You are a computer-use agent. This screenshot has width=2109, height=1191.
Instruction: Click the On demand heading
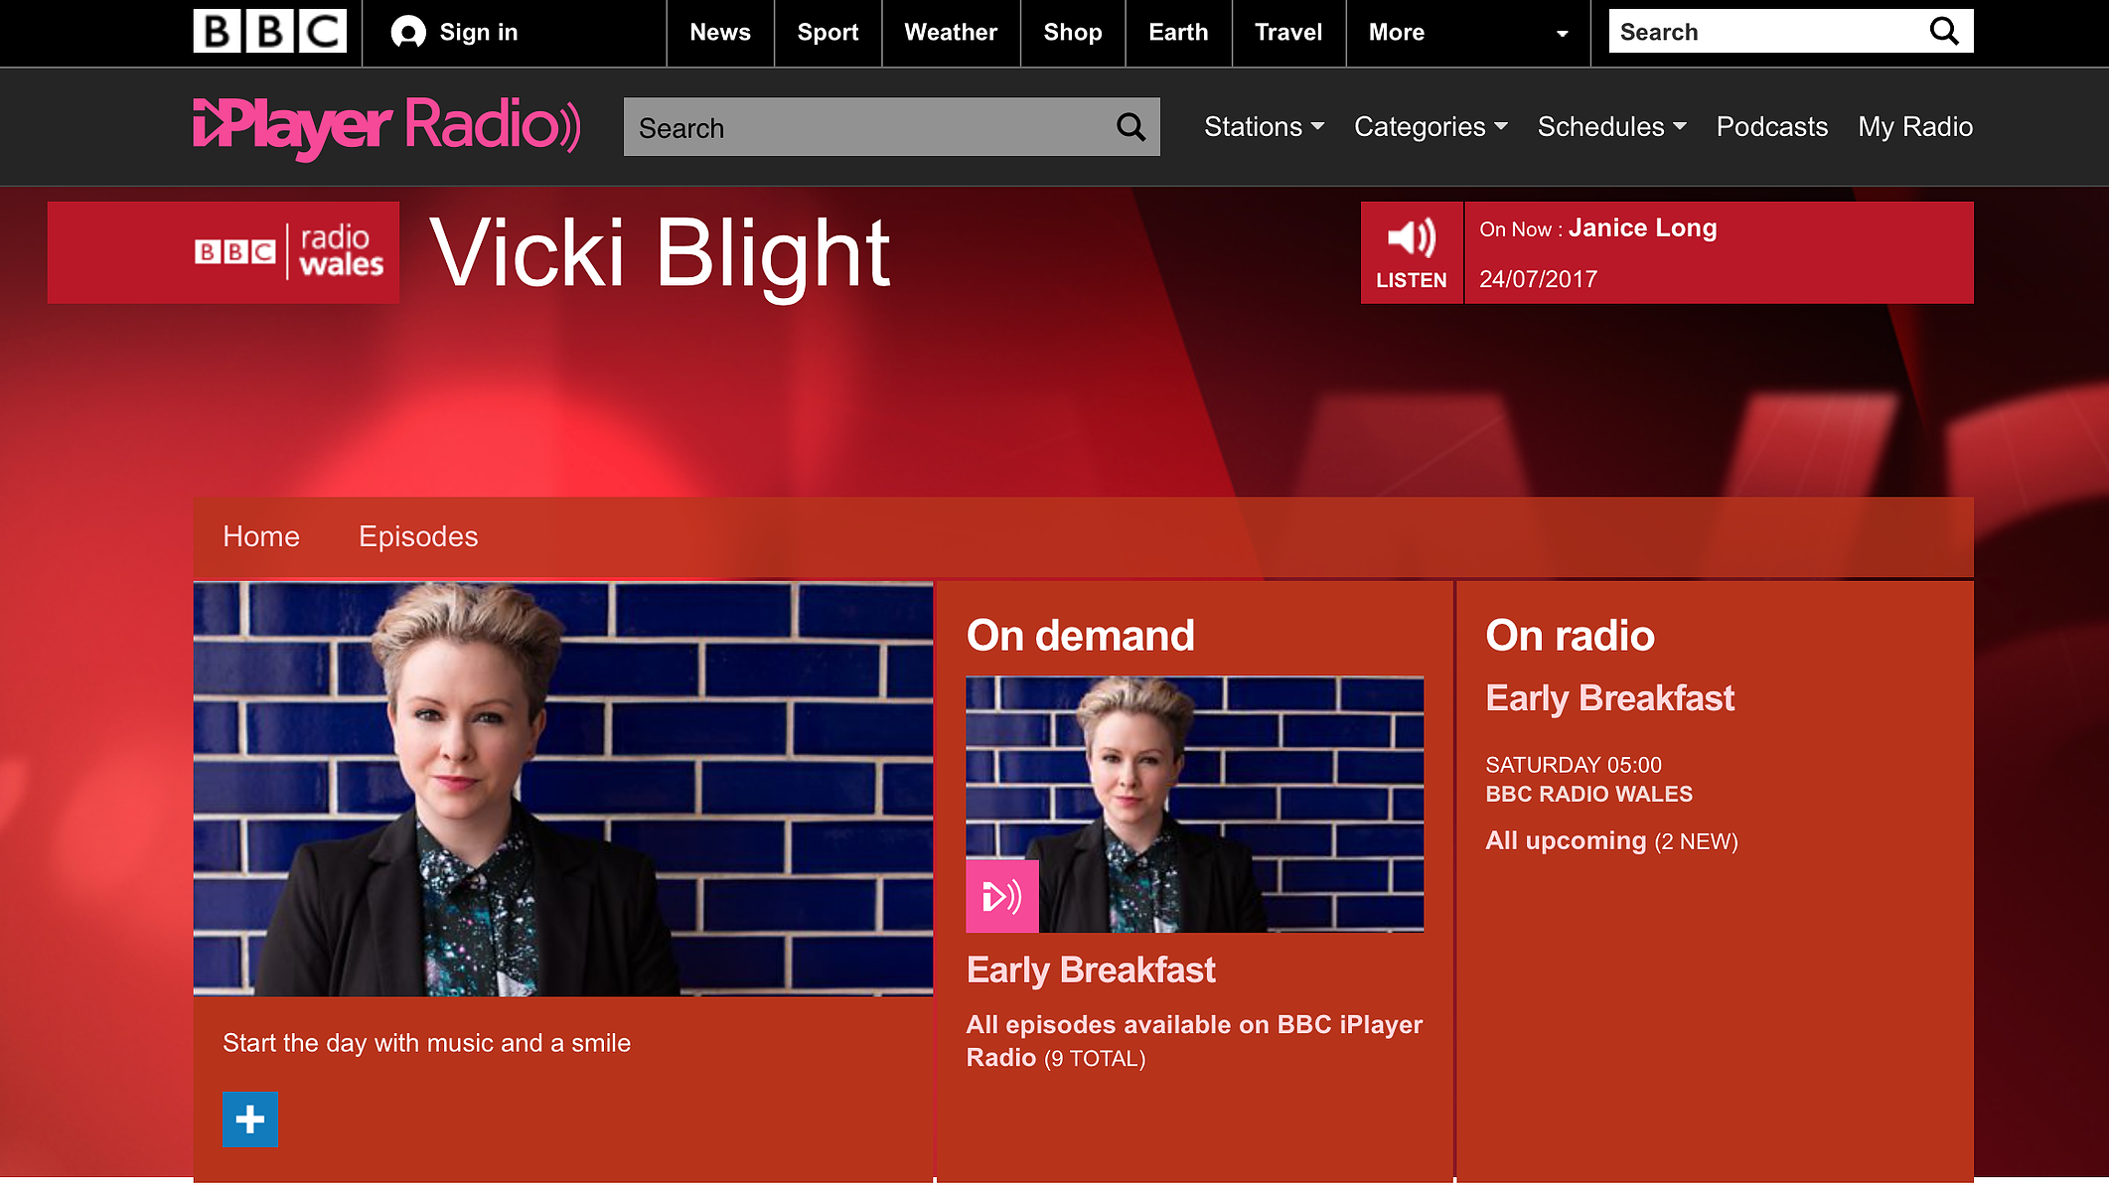point(1081,636)
